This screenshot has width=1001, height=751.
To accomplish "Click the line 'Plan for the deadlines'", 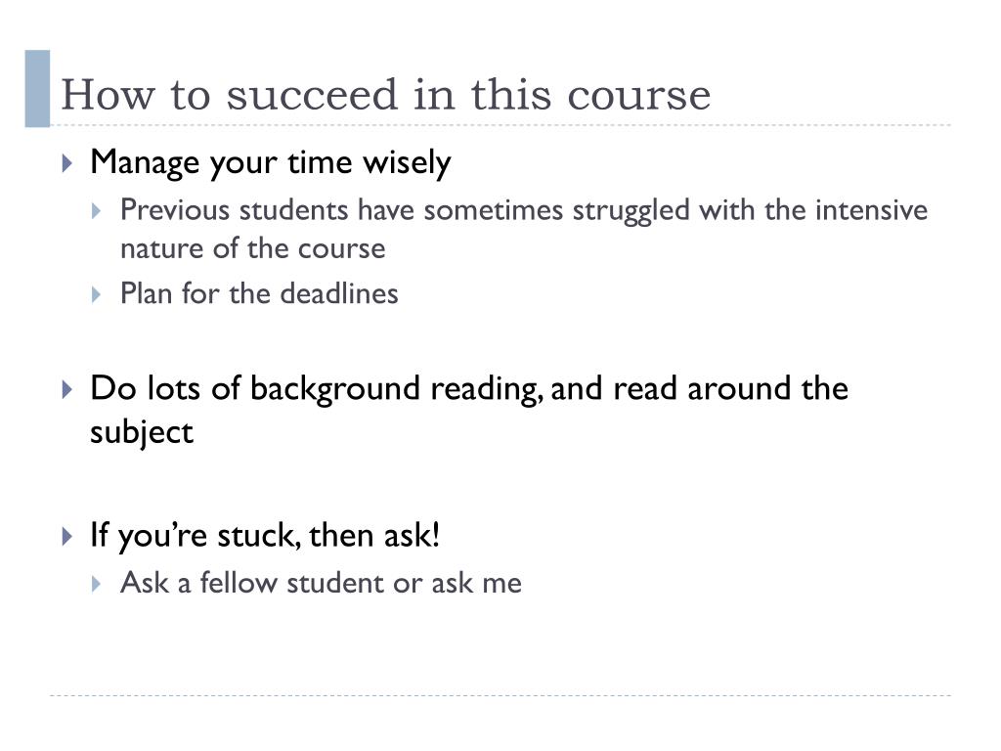I will (259, 293).
